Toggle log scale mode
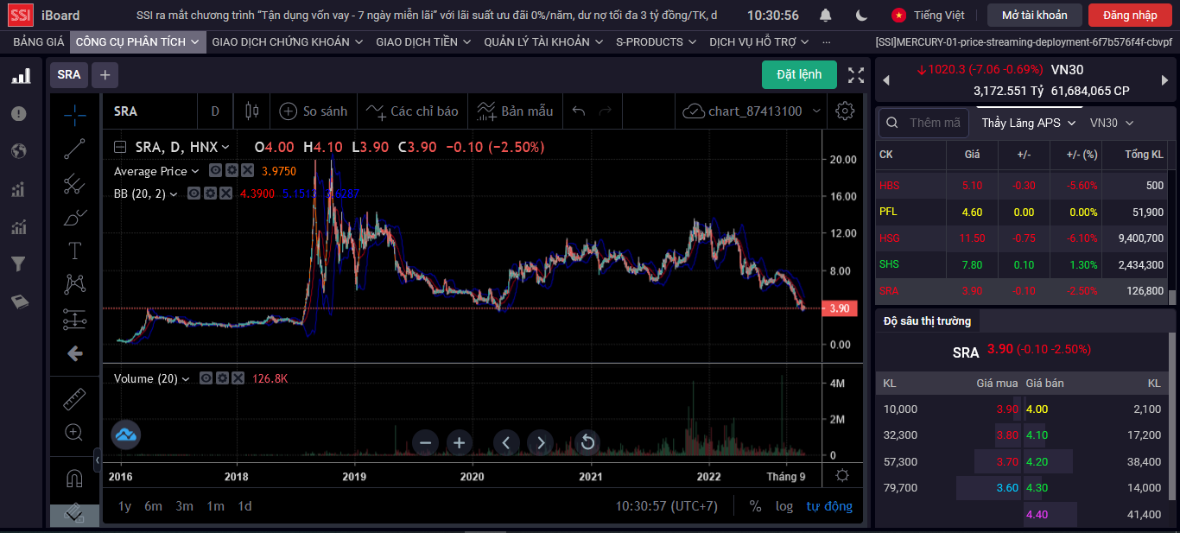1180x533 pixels. coord(784,506)
